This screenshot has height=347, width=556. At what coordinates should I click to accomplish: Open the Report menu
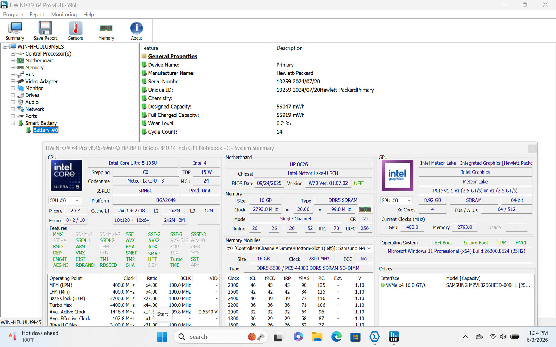click(37, 14)
